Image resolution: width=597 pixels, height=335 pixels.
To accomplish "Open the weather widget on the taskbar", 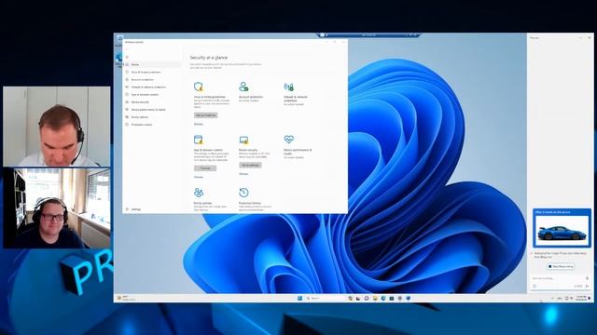I will click(x=126, y=298).
